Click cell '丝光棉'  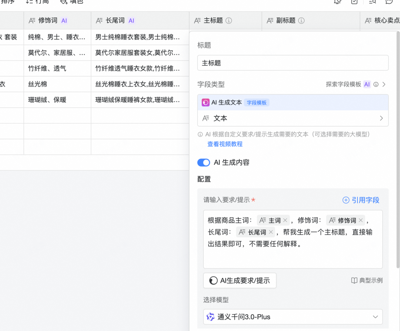pos(57,84)
